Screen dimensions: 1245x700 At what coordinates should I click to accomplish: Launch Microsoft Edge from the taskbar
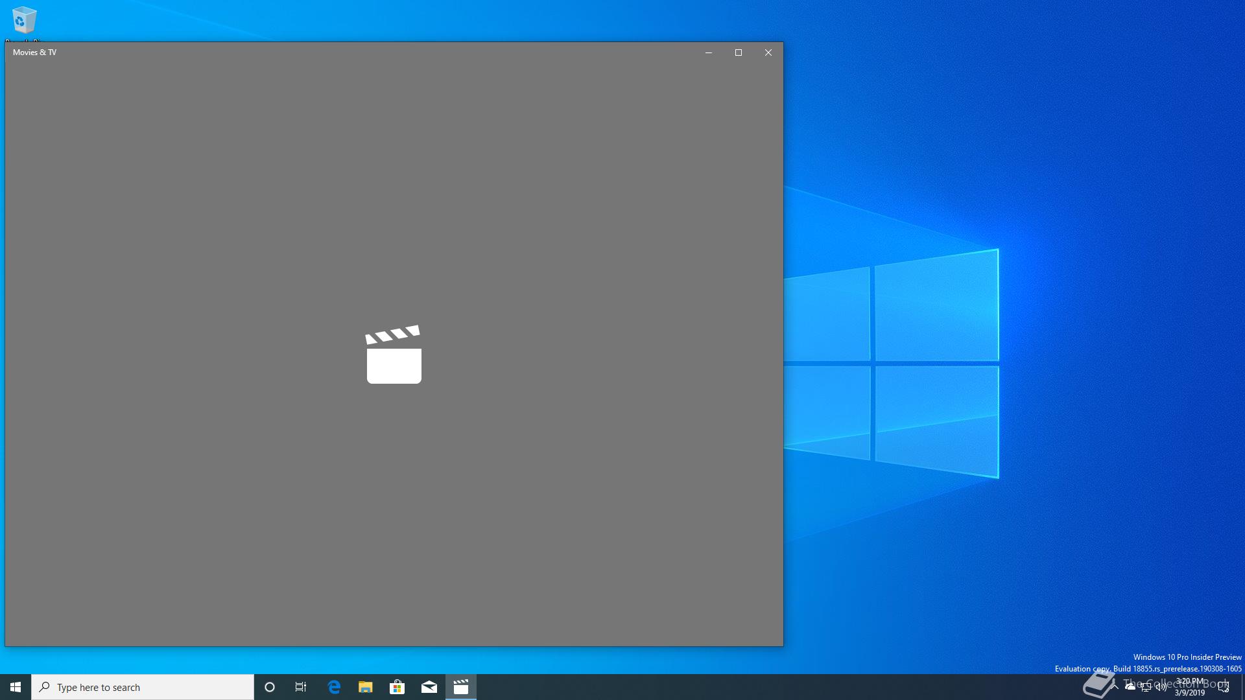point(334,687)
